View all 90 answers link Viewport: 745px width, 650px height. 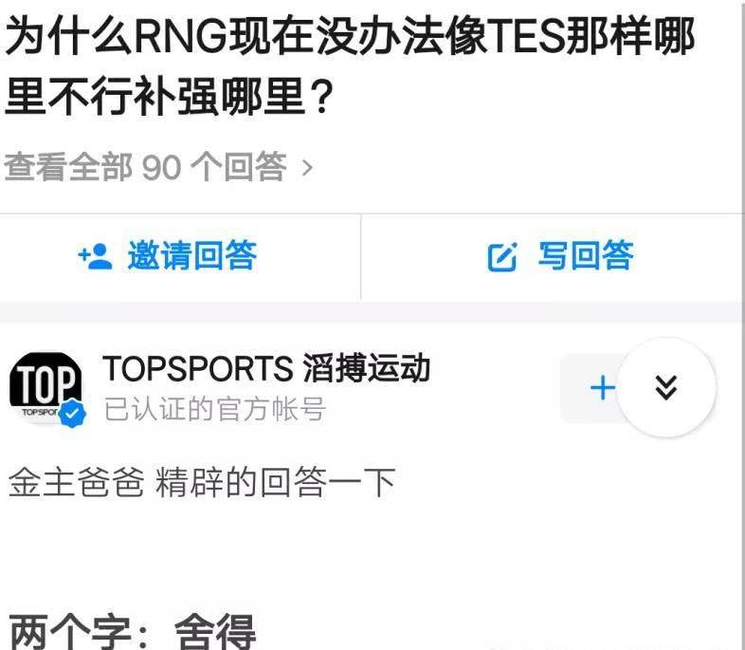[158, 167]
